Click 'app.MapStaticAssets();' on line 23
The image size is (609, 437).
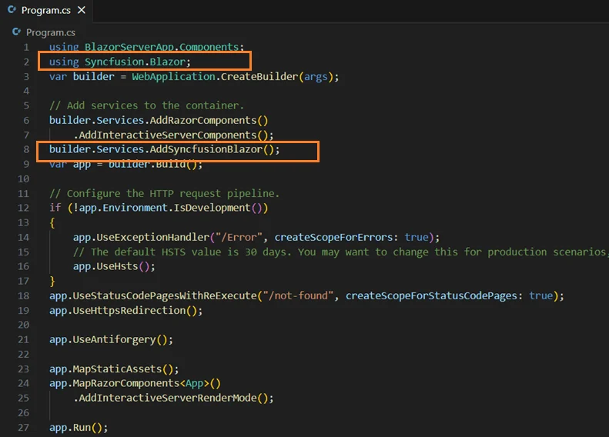(114, 369)
